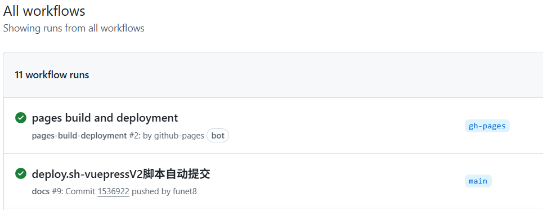Click the word 'by' before github-pages

click(147, 136)
